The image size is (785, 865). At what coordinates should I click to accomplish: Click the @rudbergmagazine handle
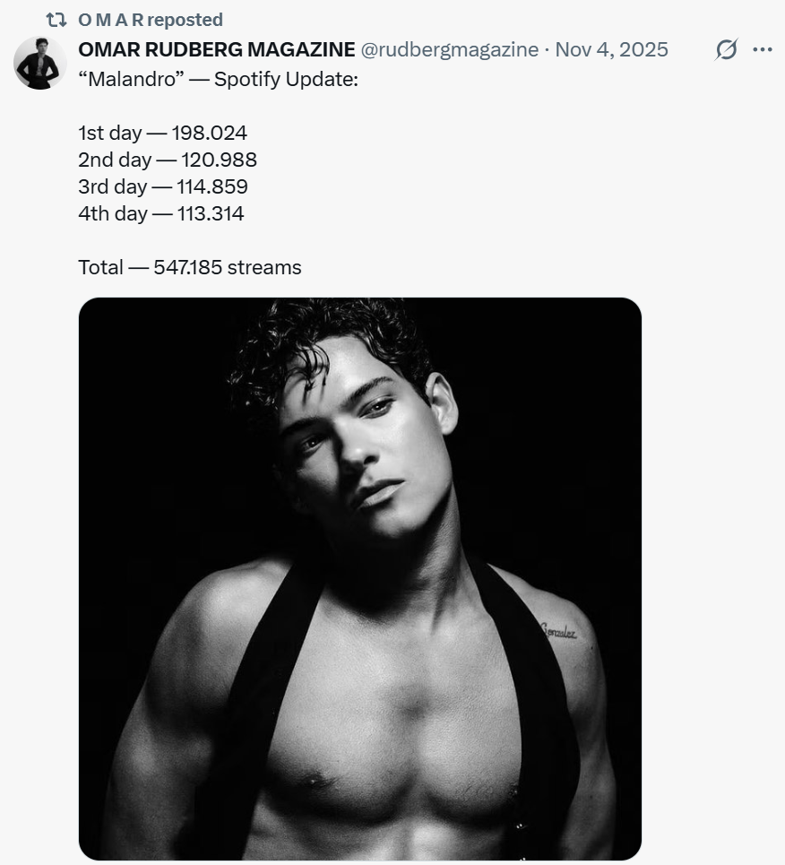pyautogui.click(x=449, y=49)
